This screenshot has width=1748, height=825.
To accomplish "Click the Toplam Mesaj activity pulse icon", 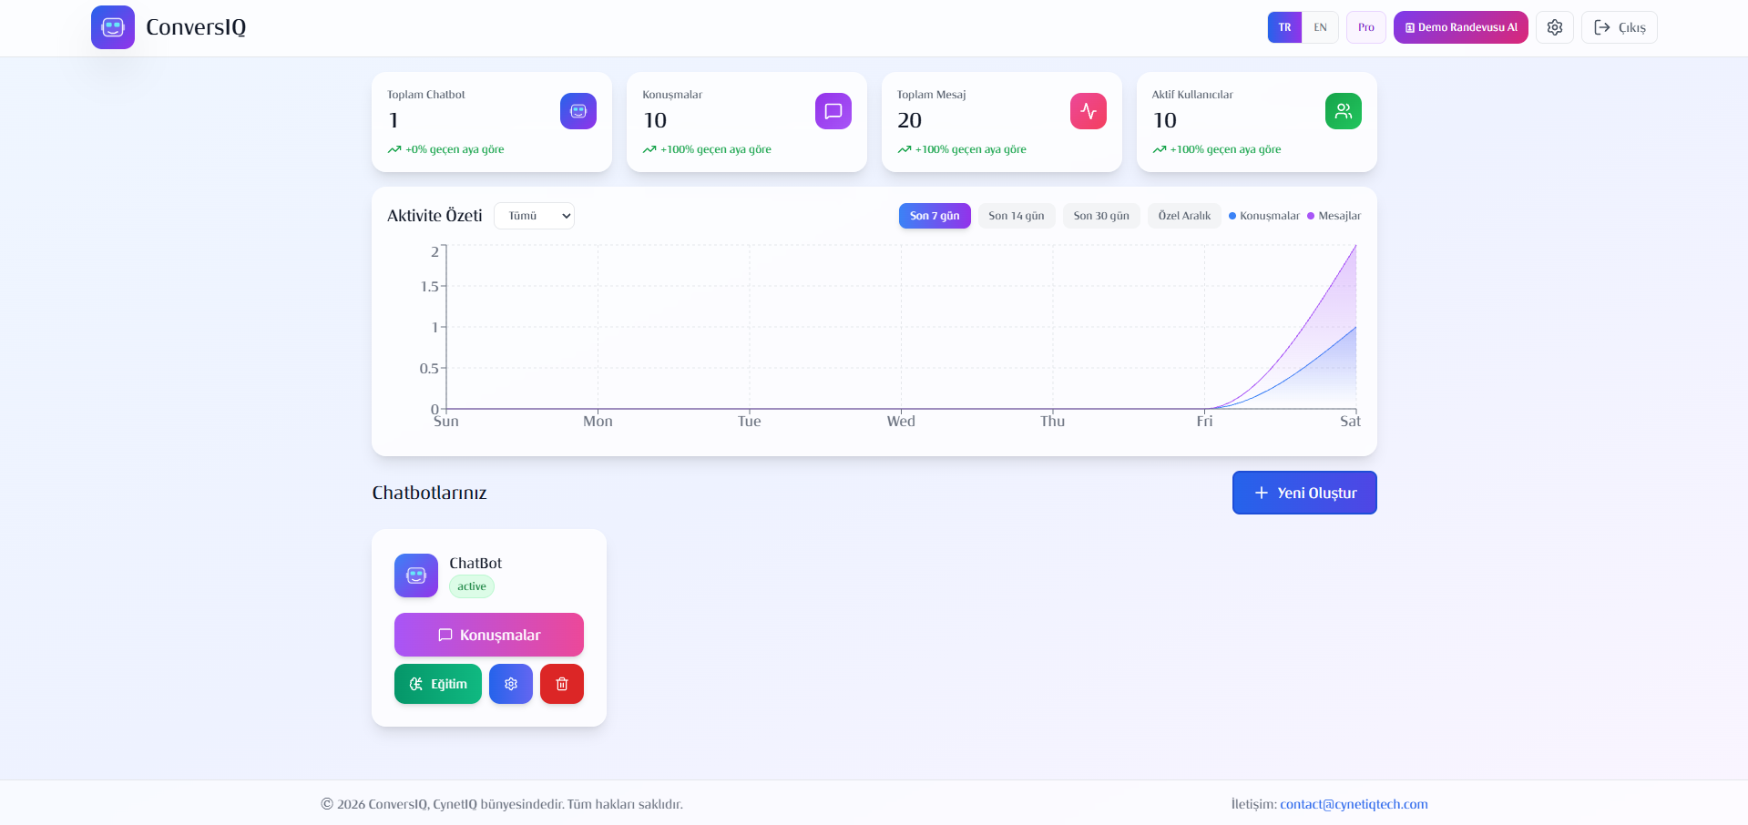I will [x=1089, y=111].
